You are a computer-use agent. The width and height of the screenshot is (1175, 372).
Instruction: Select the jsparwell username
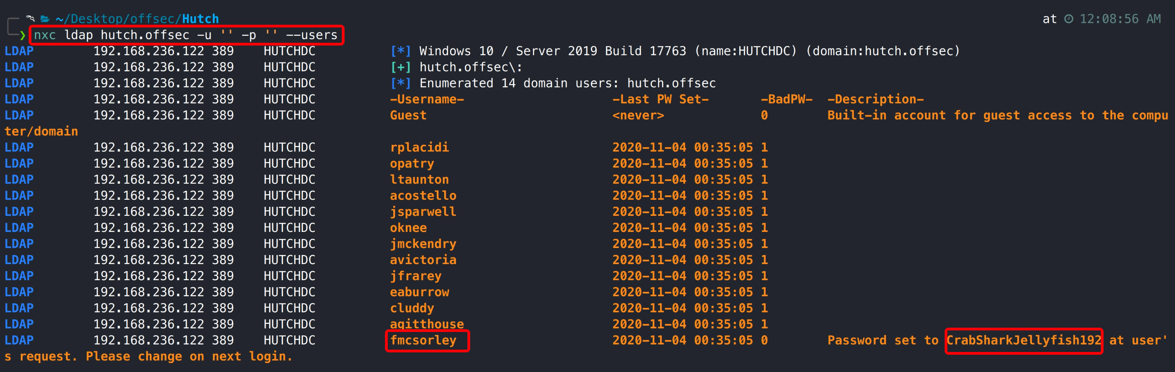(423, 212)
